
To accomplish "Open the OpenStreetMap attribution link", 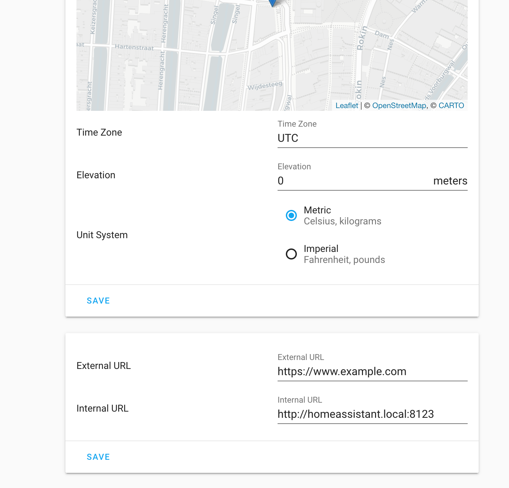I will [x=399, y=106].
